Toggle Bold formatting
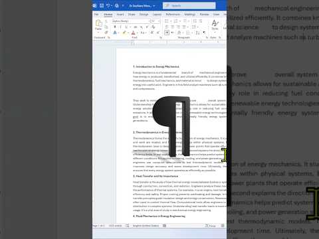Image resolution: width=319 pixels, height=239 pixels. (115, 27)
